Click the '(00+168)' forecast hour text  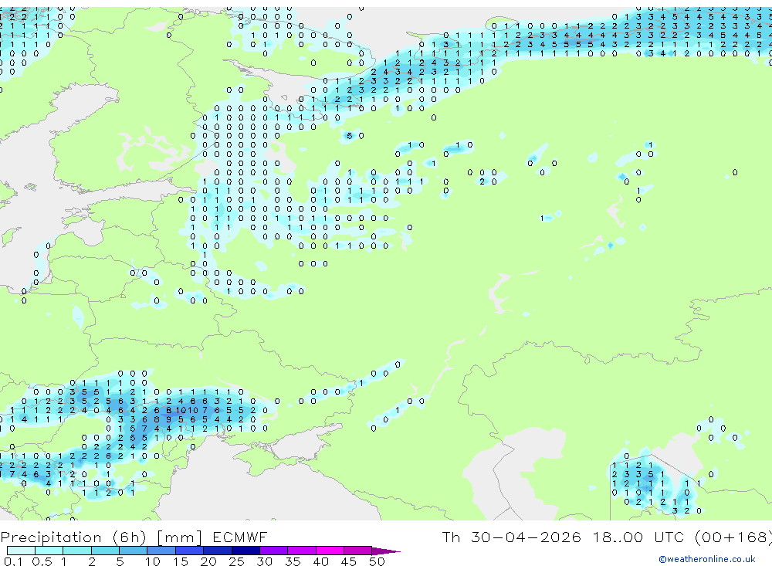pyautogui.click(x=733, y=537)
